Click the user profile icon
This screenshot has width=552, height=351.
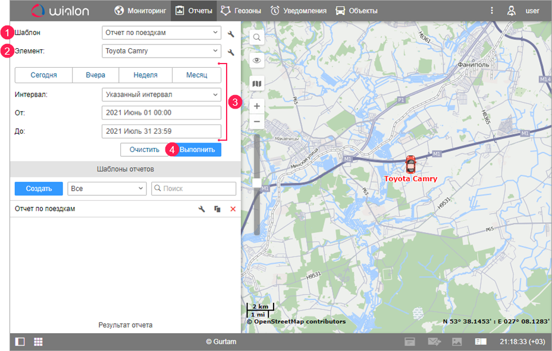click(x=511, y=11)
